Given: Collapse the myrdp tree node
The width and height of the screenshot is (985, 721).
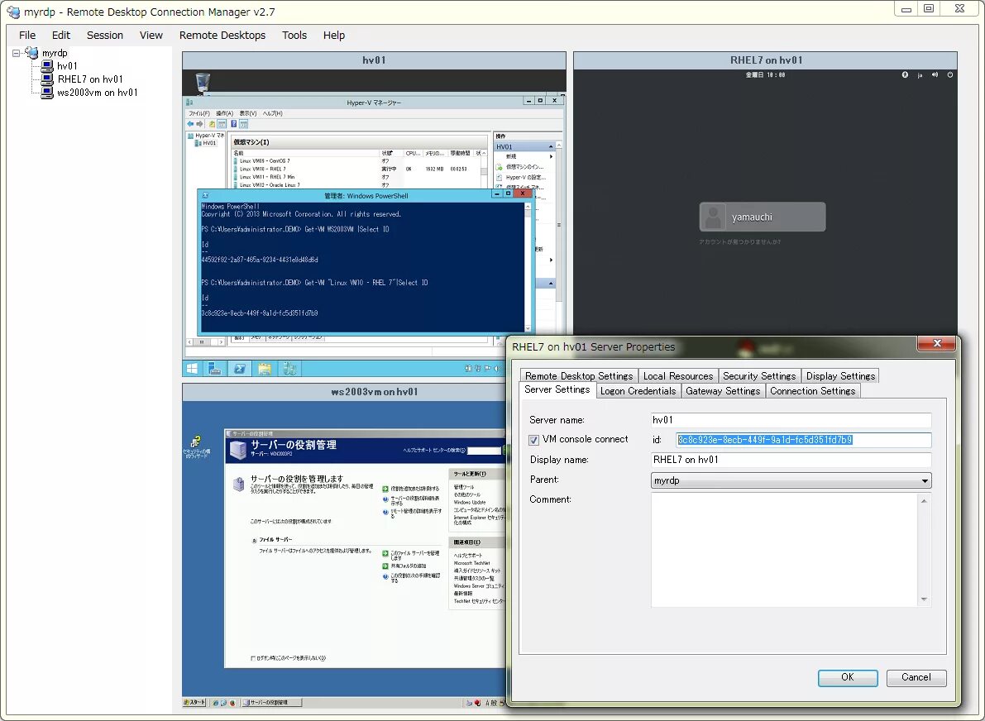Looking at the screenshot, I should coord(17,54).
